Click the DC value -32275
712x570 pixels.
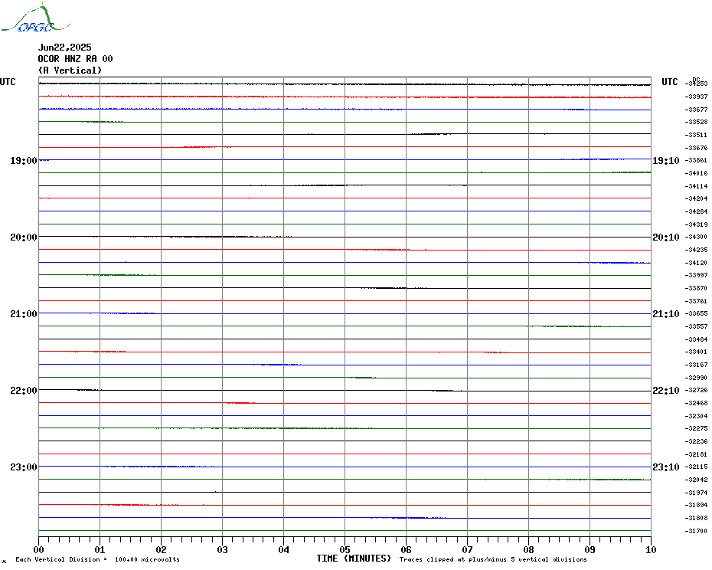[696, 428]
